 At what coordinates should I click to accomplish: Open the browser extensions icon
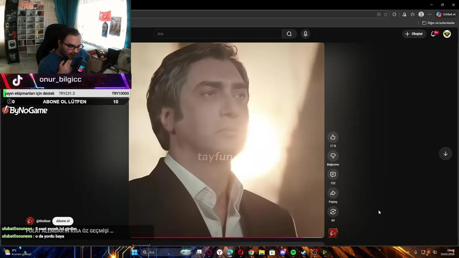[394, 14]
